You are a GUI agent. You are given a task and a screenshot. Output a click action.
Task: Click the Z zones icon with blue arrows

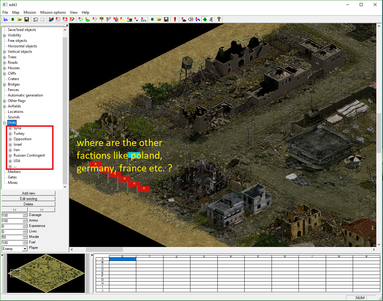(x=198, y=19)
